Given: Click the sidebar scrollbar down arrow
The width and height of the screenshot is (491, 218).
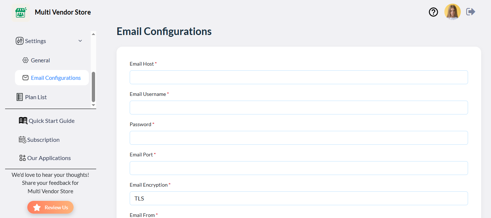Looking at the screenshot, I should click(x=93, y=105).
